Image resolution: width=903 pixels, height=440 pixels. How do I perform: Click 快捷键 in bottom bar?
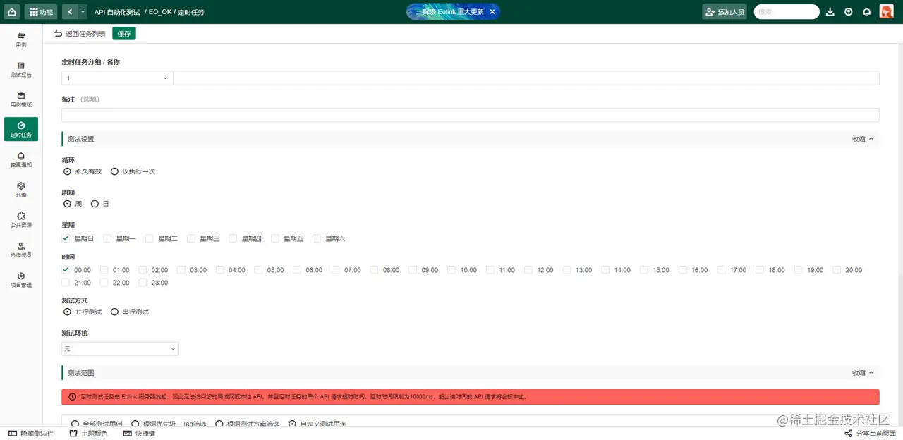click(139, 434)
